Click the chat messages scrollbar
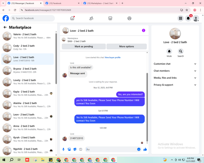Screen dimensions: 204x163 (147, 107)
